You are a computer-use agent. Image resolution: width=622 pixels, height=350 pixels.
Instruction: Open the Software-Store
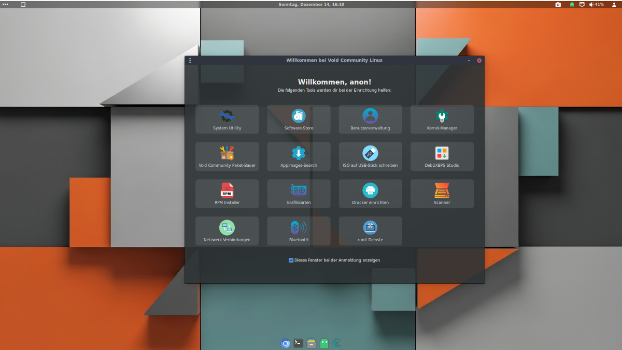click(299, 119)
